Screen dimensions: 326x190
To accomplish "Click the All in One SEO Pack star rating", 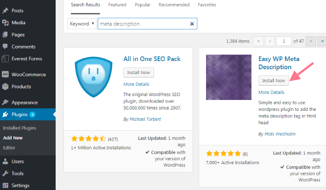I will tap(89, 138).
